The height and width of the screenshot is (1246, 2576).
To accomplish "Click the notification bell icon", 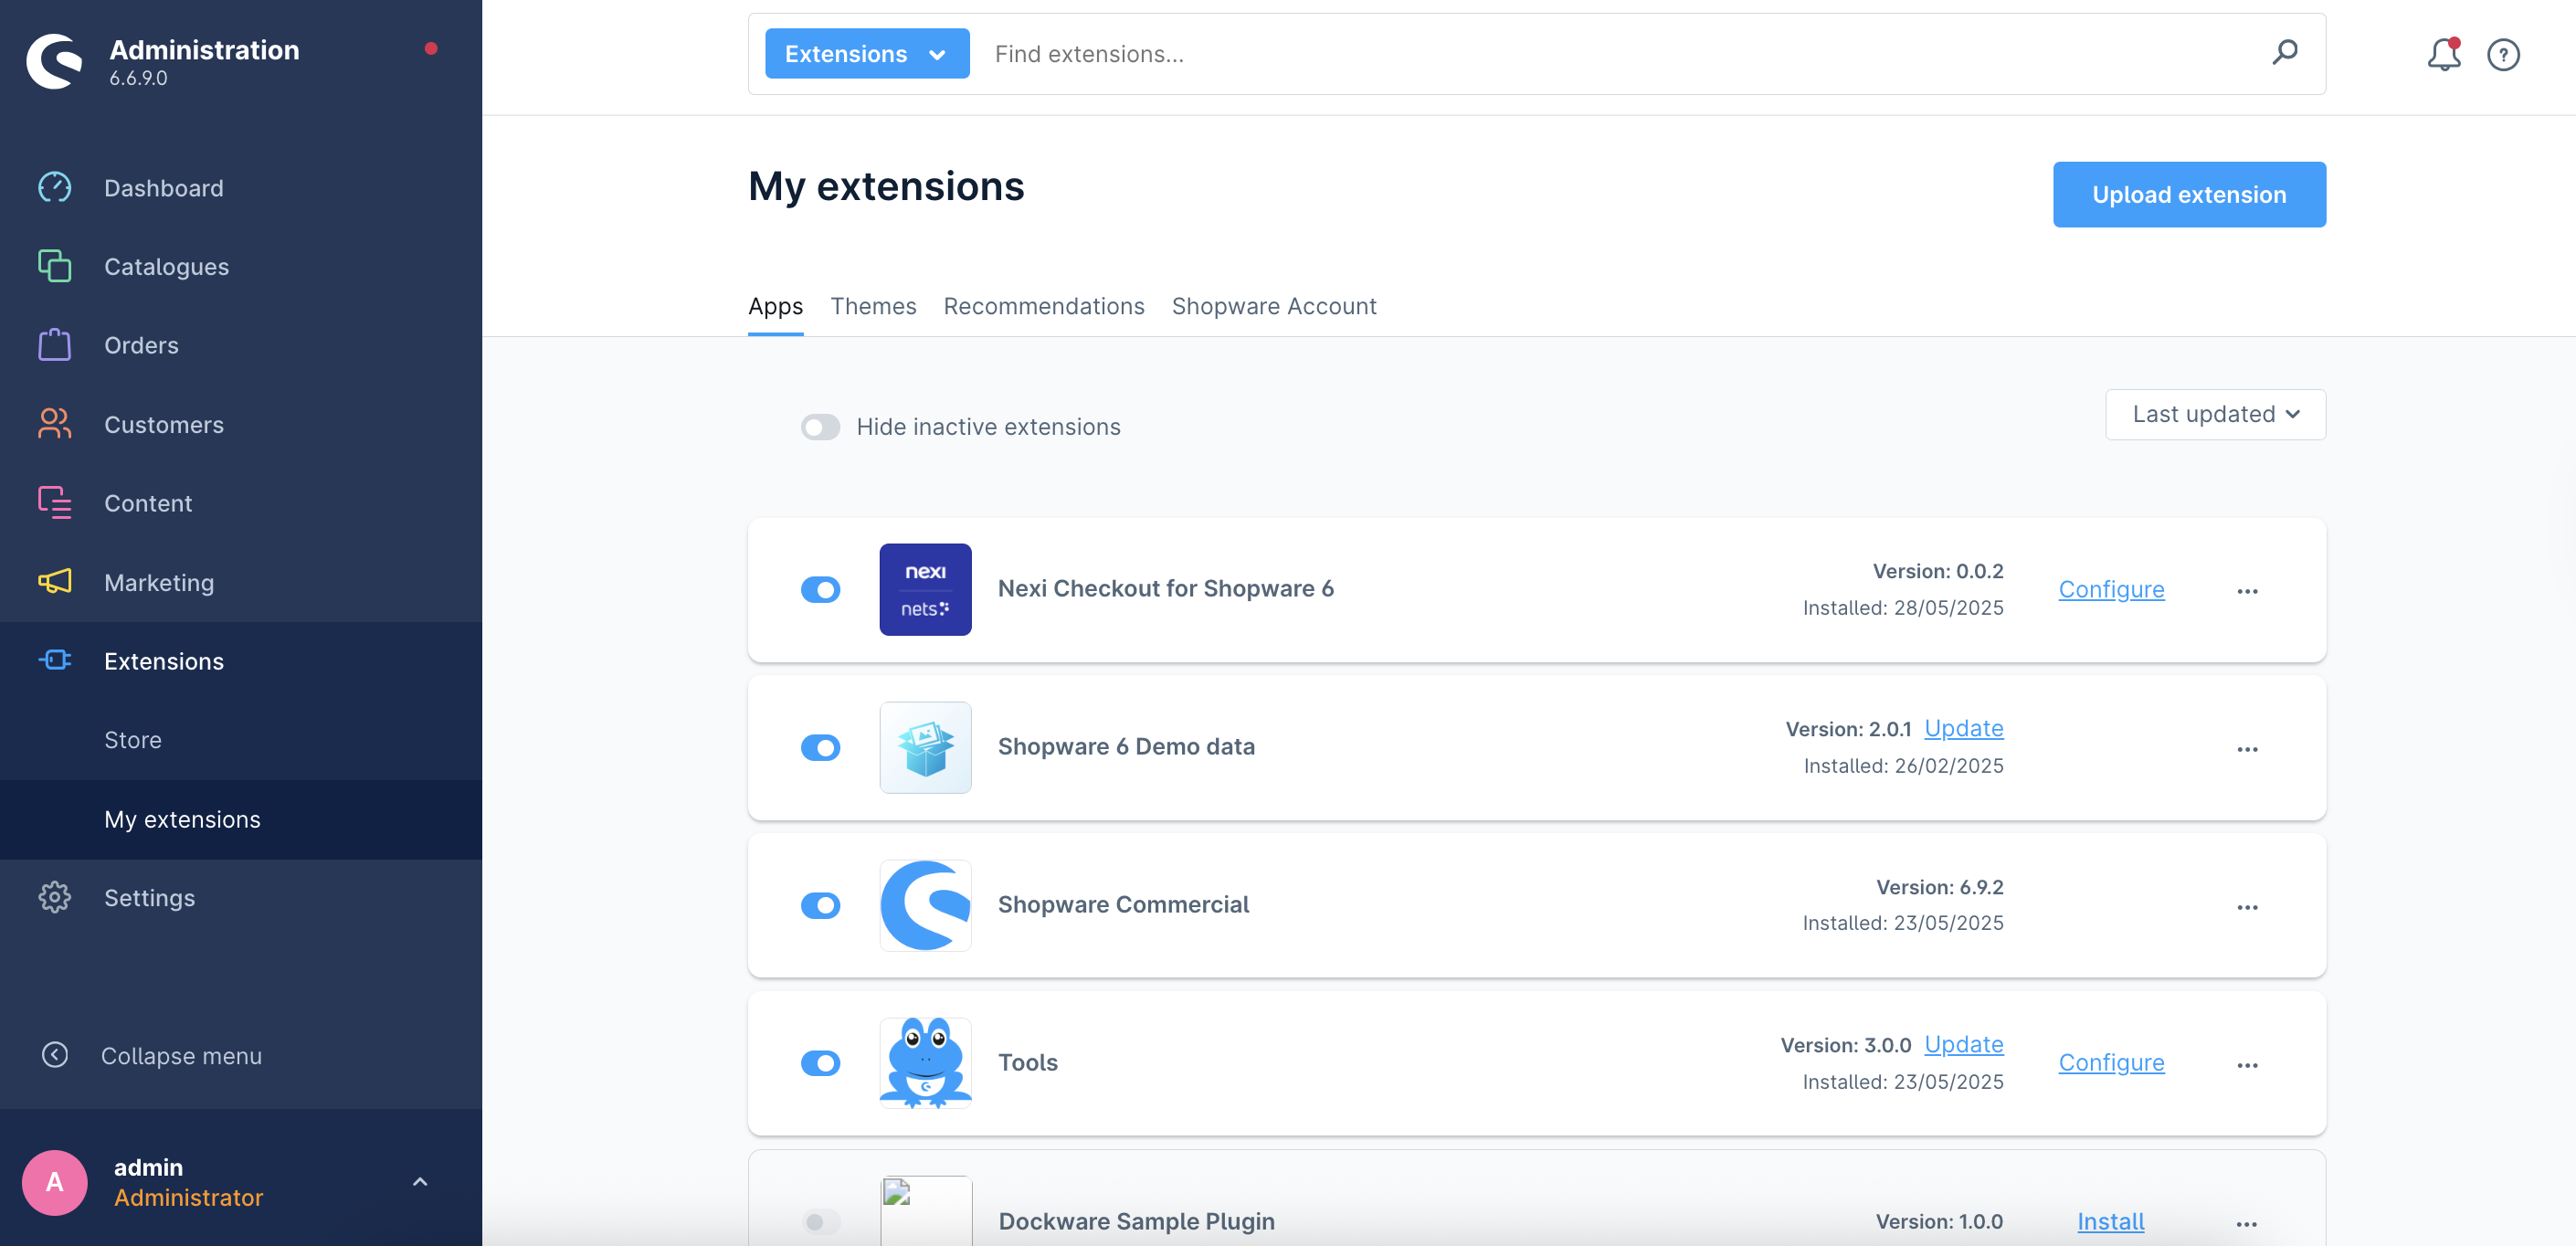I will click(2443, 55).
